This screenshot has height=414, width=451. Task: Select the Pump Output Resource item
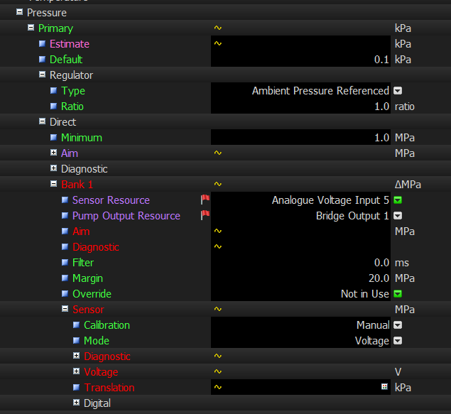[x=126, y=216]
